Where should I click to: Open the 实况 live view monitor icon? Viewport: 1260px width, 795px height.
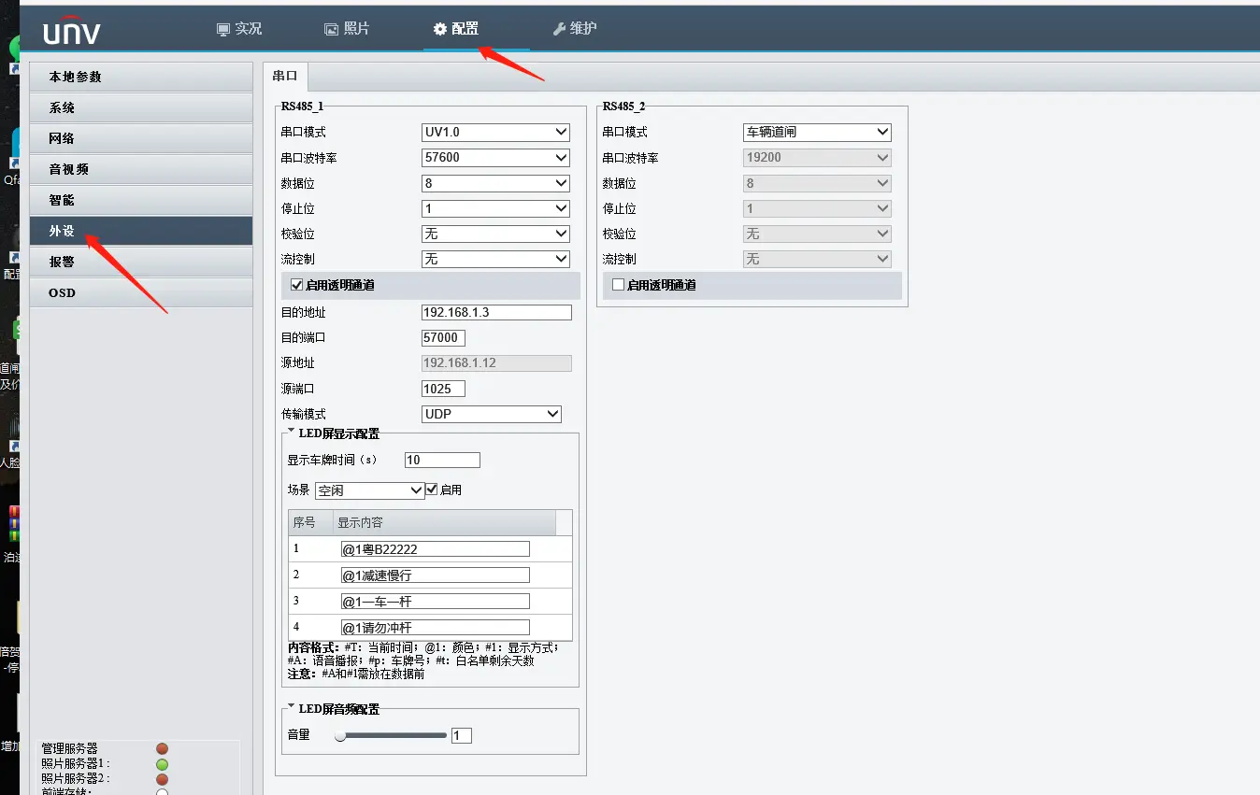tap(223, 29)
